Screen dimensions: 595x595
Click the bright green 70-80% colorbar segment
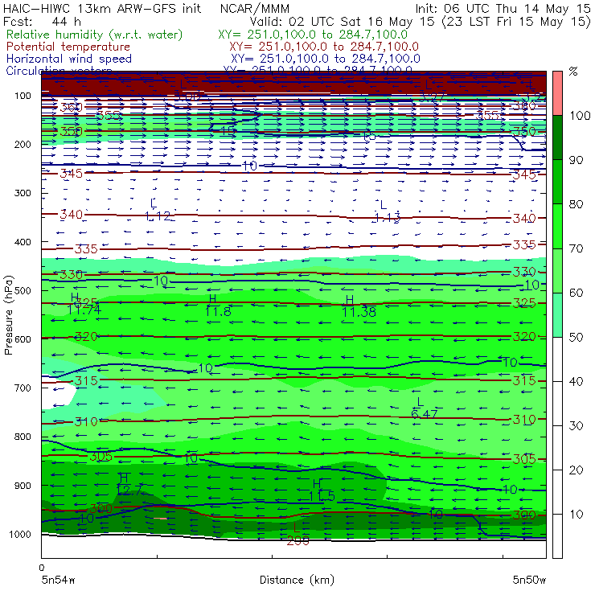(557, 226)
